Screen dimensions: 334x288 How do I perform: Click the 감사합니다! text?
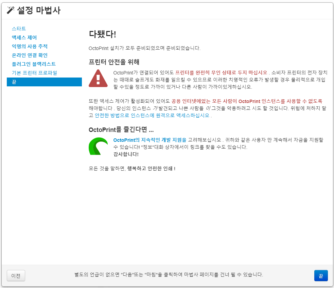[x=126, y=154]
